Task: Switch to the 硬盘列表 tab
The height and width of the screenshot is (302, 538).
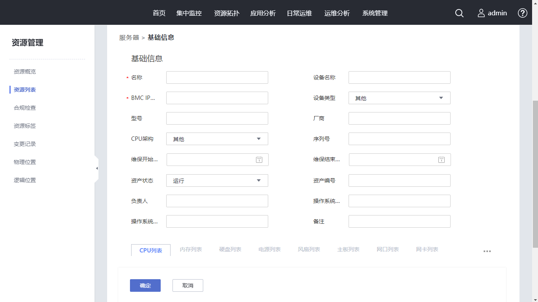Action: pos(230,249)
